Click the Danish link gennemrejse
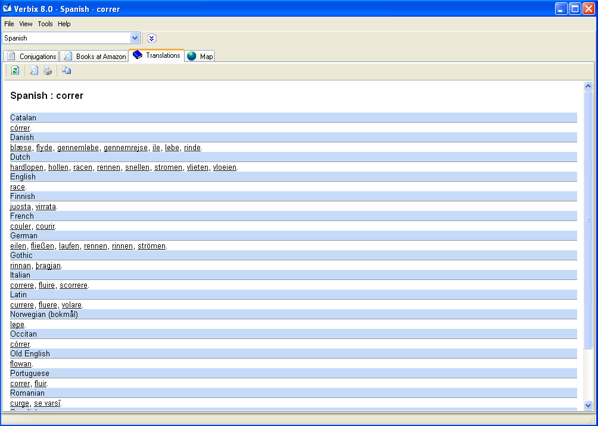 [126, 148]
